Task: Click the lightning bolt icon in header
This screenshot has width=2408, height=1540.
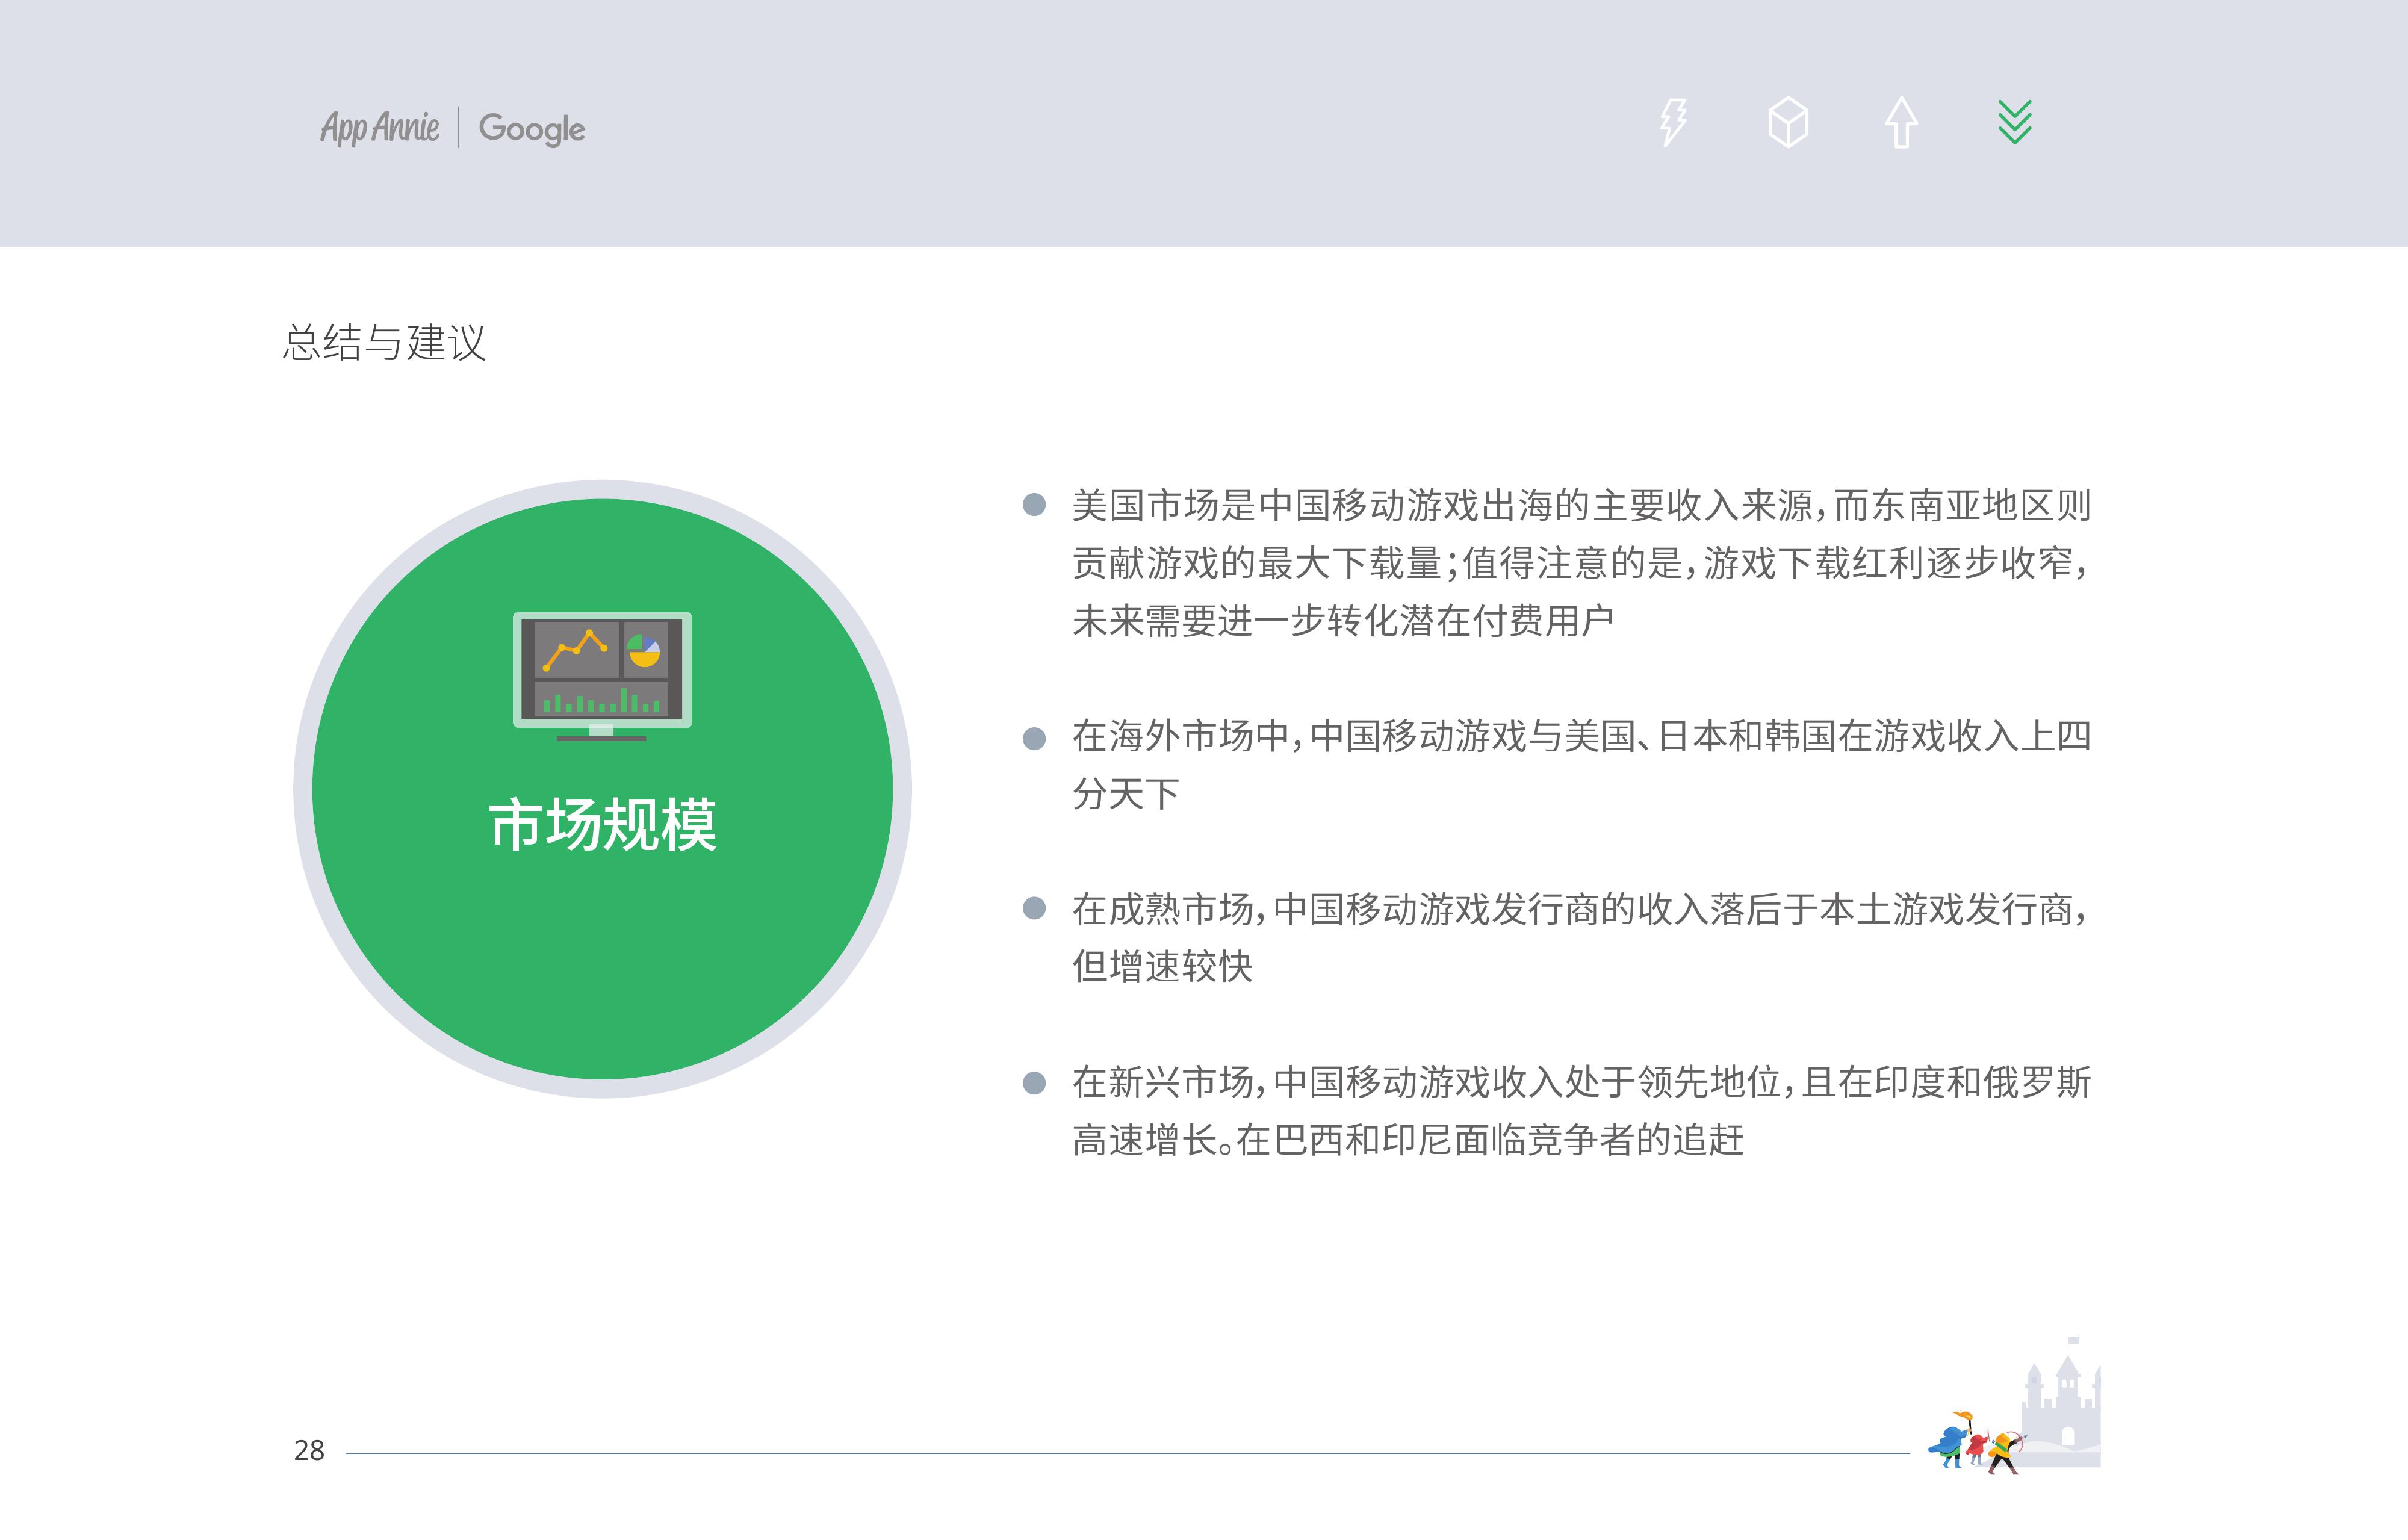Action: pyautogui.click(x=1673, y=123)
